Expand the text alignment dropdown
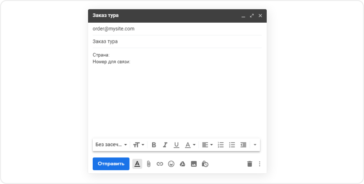The width and height of the screenshot is (364, 184). tap(207, 145)
